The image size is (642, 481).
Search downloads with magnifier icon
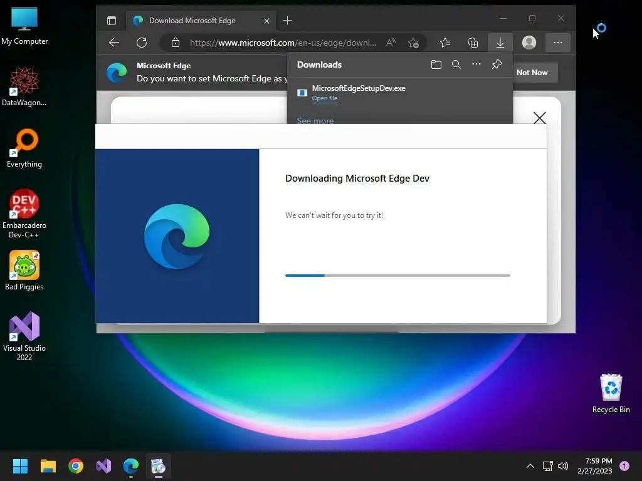click(x=456, y=65)
